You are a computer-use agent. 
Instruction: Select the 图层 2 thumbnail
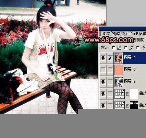(x=119, y=82)
